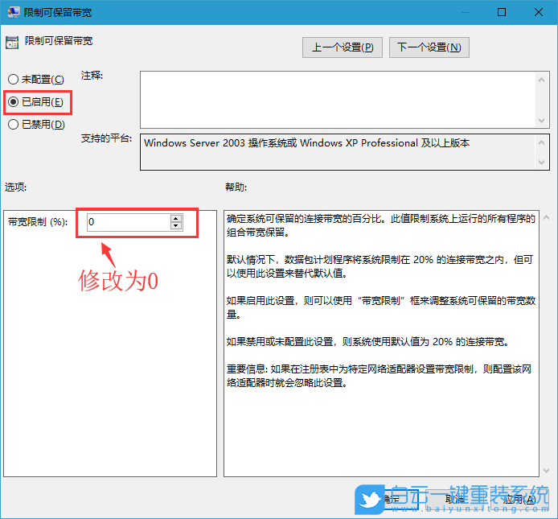Viewport: 558px width, 519px height.
Task: Click help panel scroll up arrow
Action: click(x=546, y=217)
